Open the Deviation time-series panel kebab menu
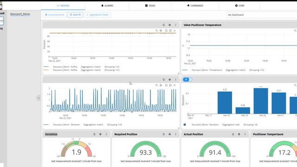The image size is (297, 167). pyautogui.click(x=175, y=80)
